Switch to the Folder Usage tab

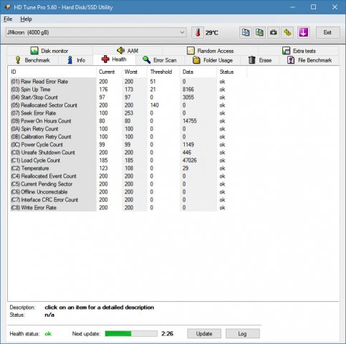[213, 60]
